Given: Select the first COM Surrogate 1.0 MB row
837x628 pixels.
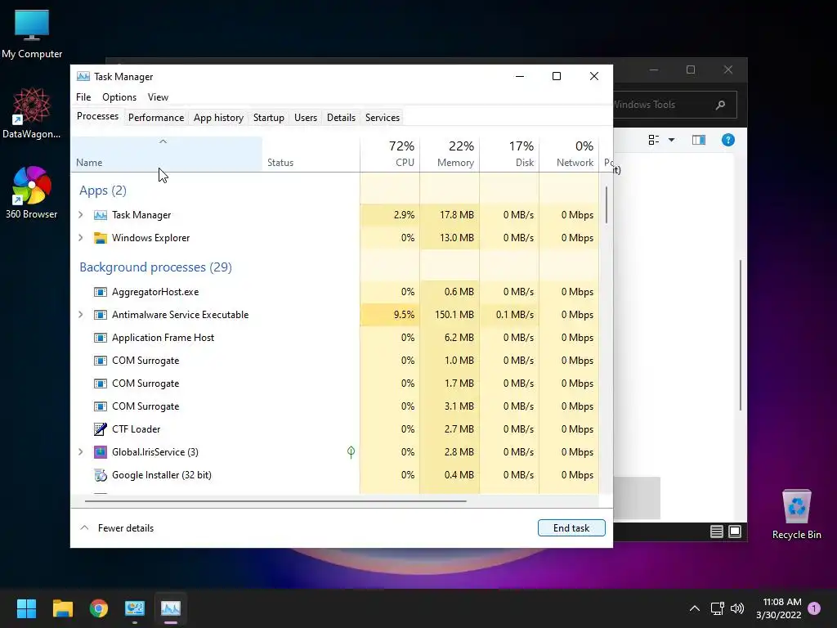Looking at the screenshot, I should (335, 361).
